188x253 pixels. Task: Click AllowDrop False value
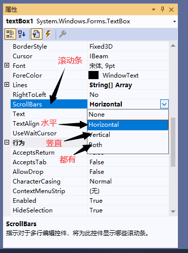97,172
